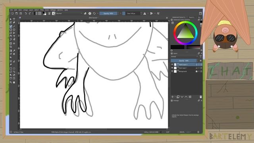Select the Zoom tool
The height and width of the screenshot is (143, 254).
click(11, 82)
